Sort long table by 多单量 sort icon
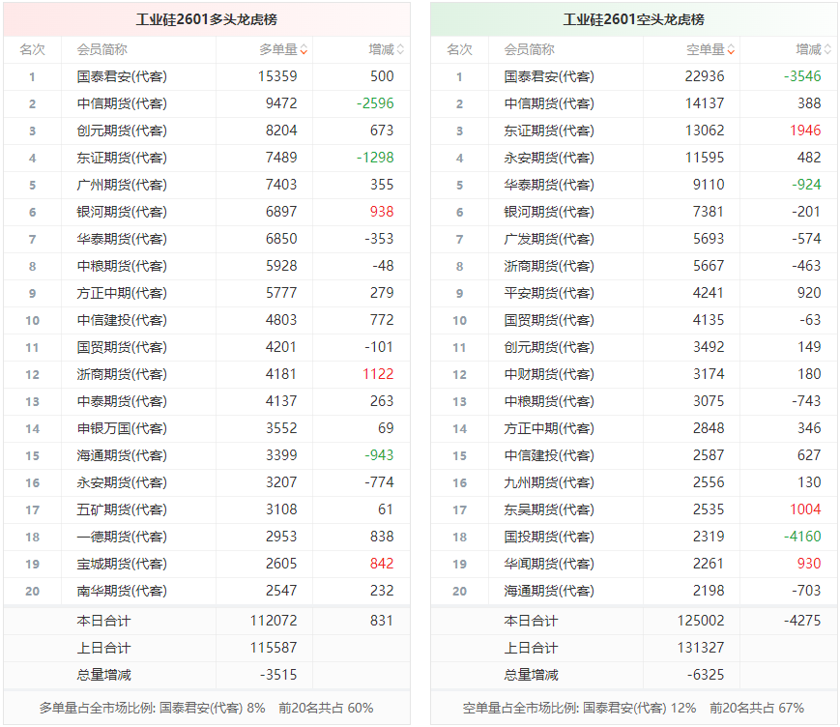The image size is (840, 727). (x=304, y=50)
